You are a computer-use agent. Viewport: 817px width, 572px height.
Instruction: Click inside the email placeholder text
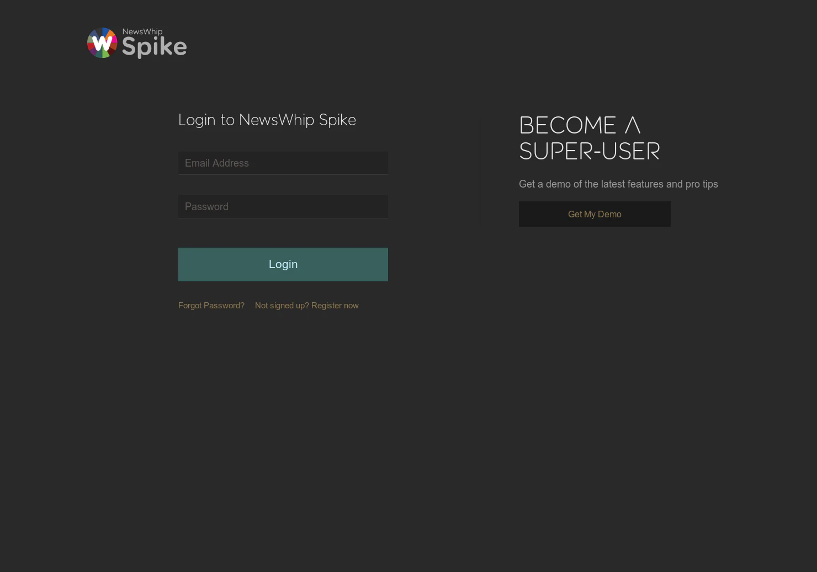coord(217,163)
